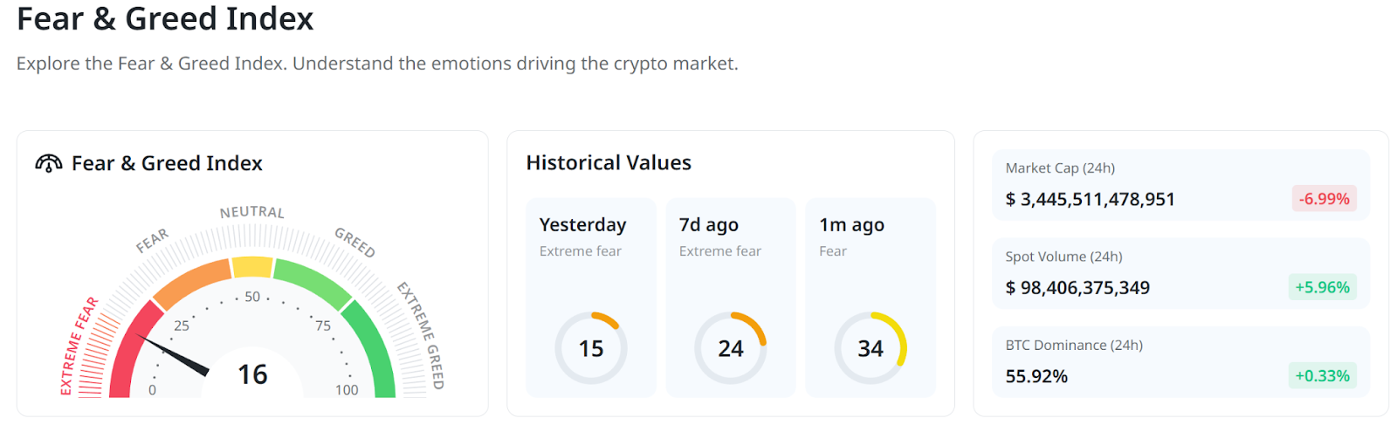Click the Yesterday circular gauge showing 15
The width and height of the screenshot is (1397, 425).
pyautogui.click(x=591, y=348)
